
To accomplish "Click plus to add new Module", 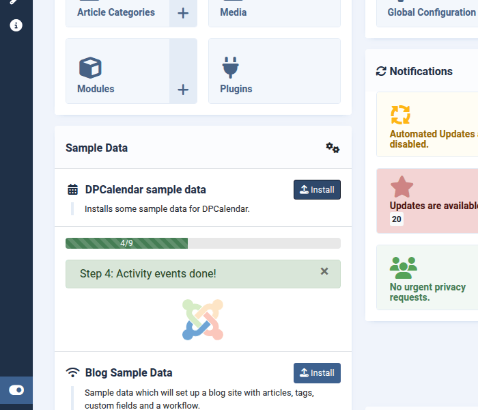I will tap(183, 90).
